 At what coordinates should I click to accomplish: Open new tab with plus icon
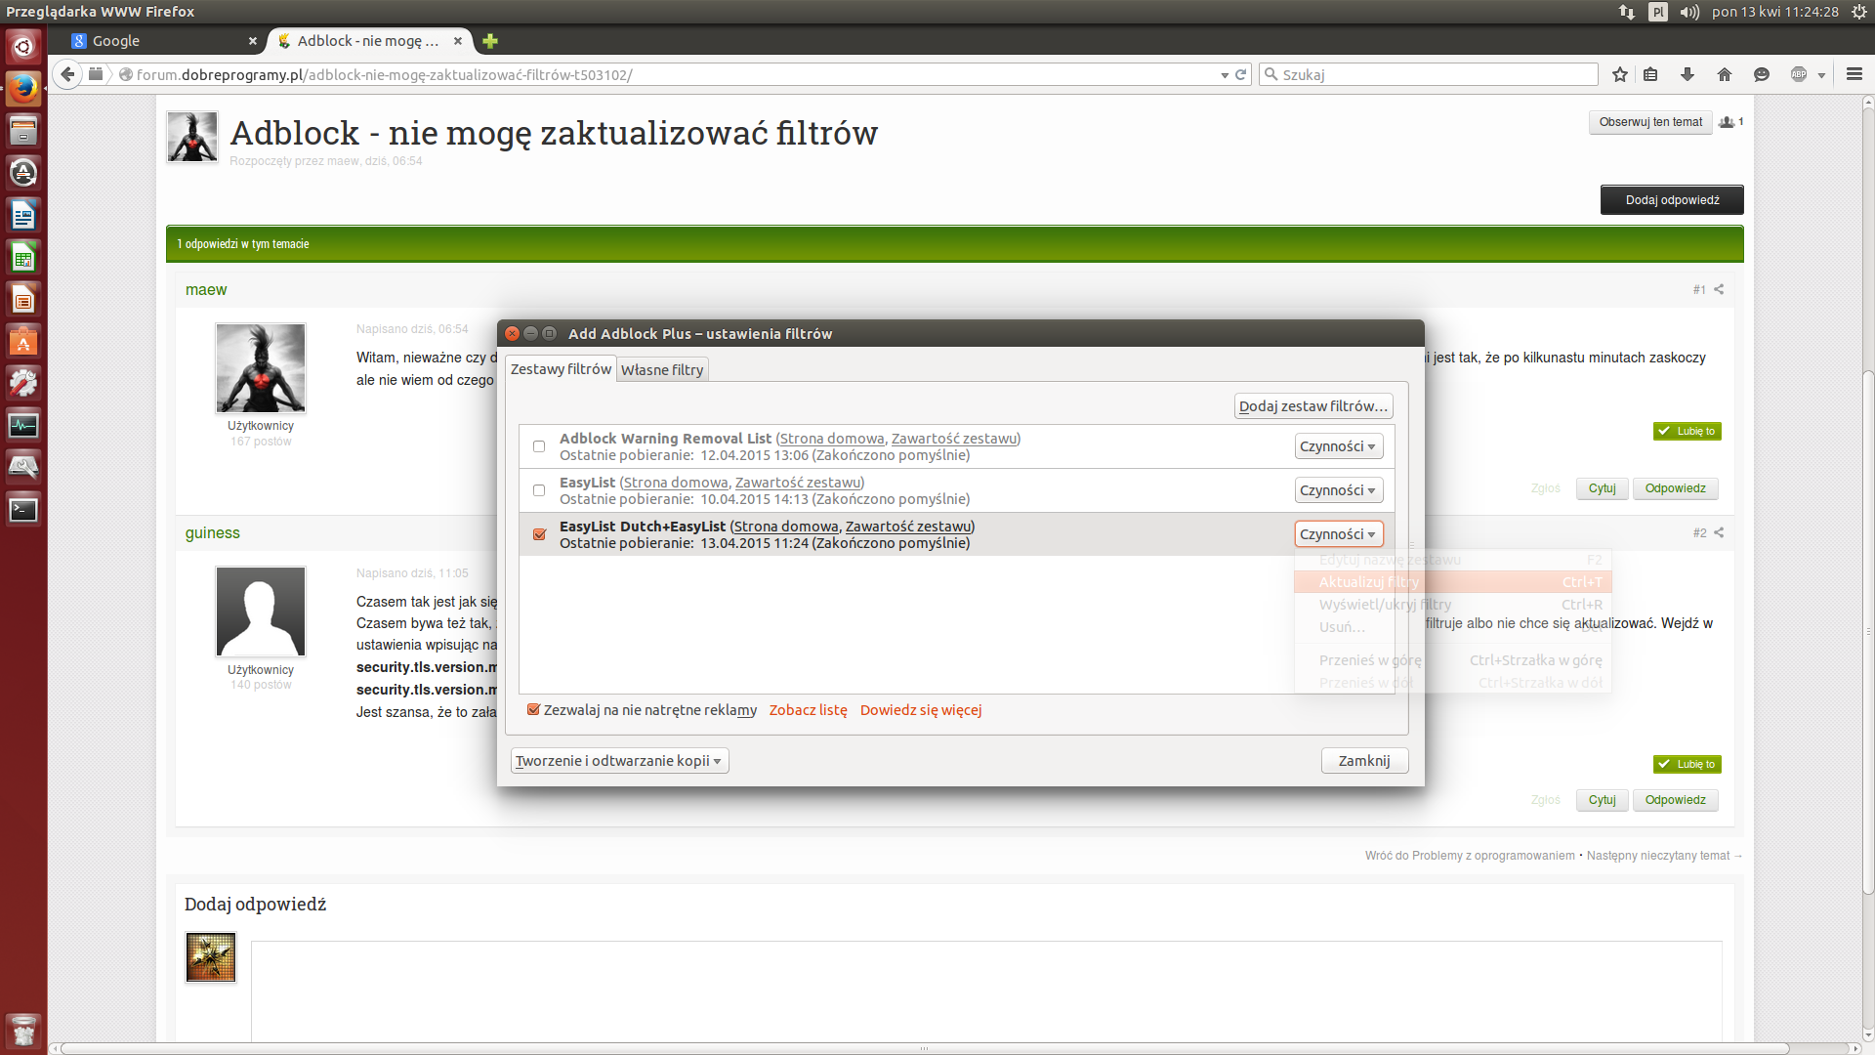pos(490,41)
